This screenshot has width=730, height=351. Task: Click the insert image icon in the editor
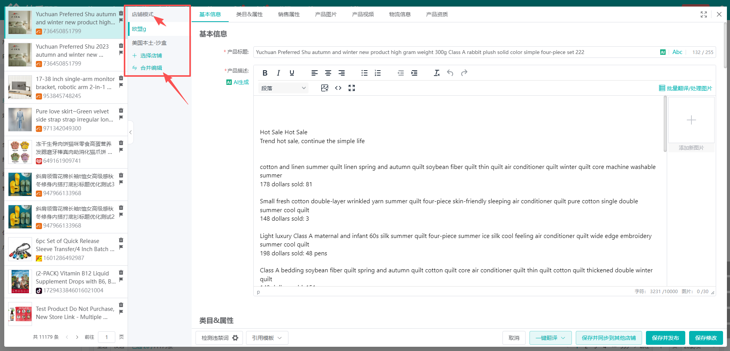(325, 88)
